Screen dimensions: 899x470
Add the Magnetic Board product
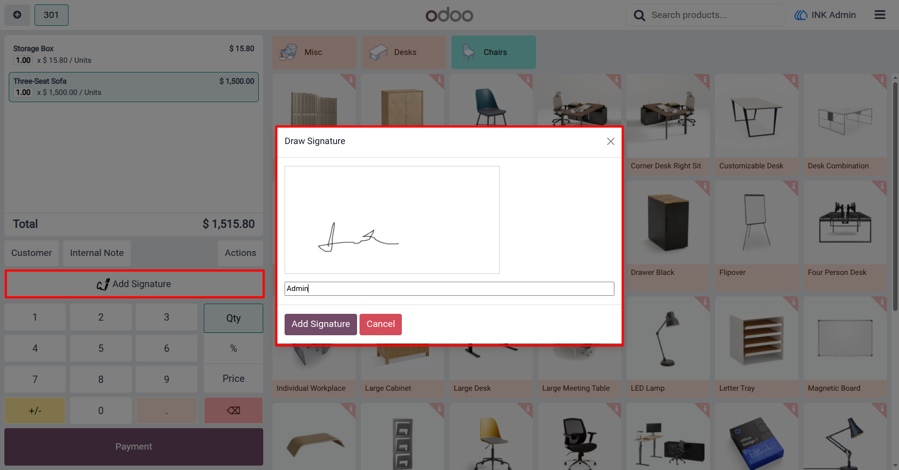pyautogui.click(x=845, y=347)
